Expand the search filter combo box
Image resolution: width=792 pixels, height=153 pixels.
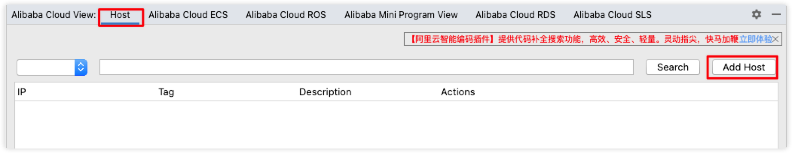(x=52, y=67)
